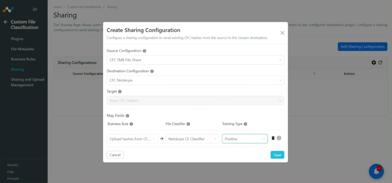Image resolution: width=392 pixels, height=183 pixels.
Task: Go to Custom File Classification breadcrumb
Action: [84, 7]
